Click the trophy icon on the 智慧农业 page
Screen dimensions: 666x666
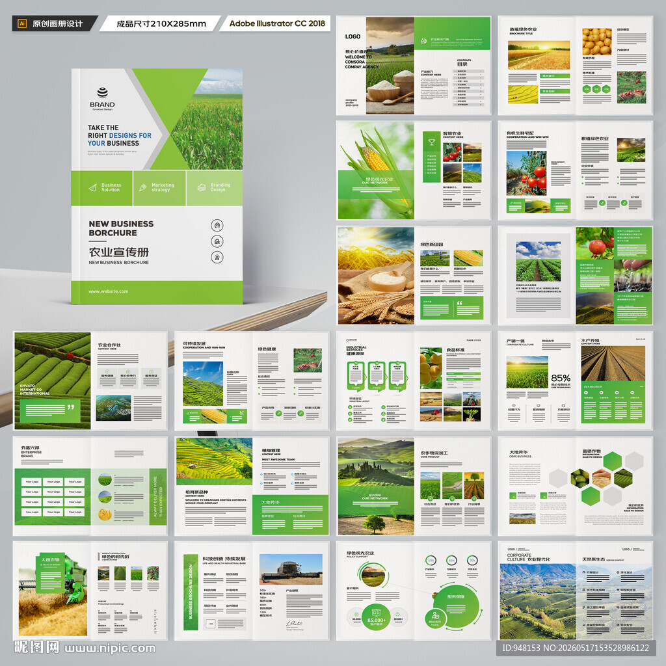432,142
